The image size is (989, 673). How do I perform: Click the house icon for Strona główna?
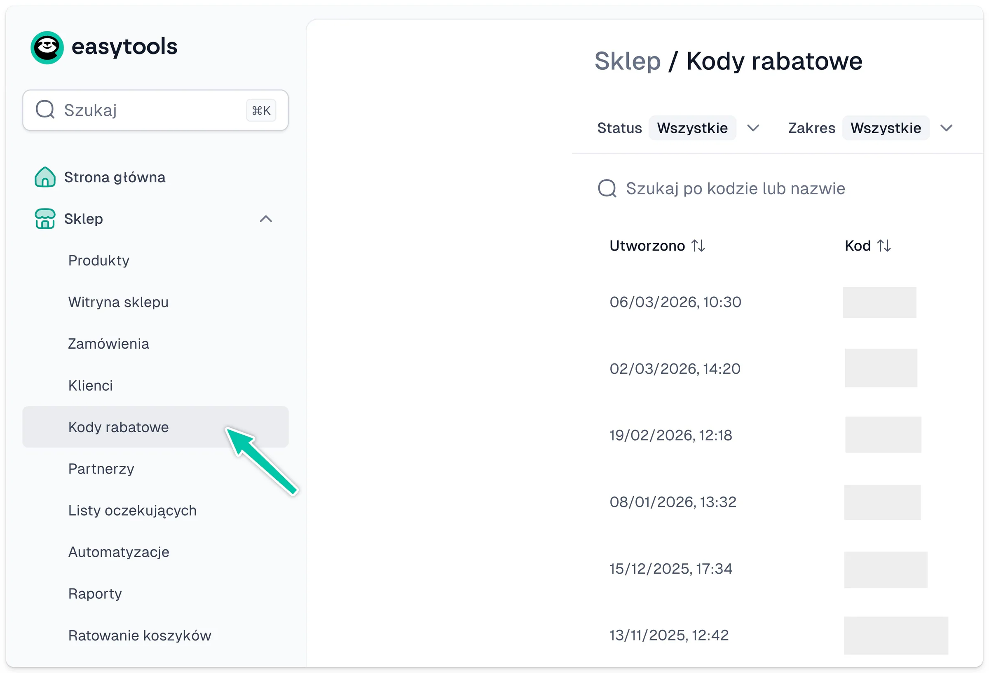tap(45, 177)
